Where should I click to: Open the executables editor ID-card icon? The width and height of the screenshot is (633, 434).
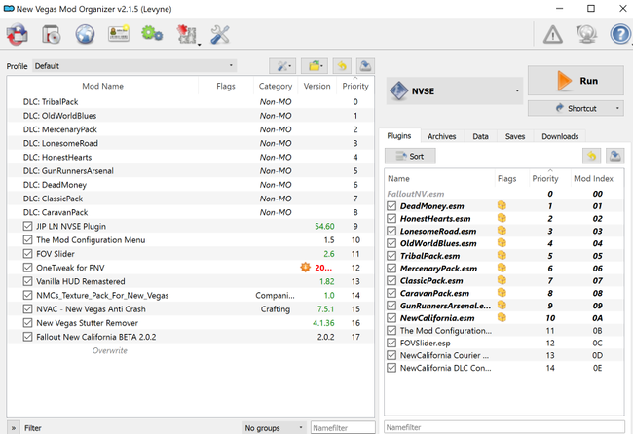(119, 33)
